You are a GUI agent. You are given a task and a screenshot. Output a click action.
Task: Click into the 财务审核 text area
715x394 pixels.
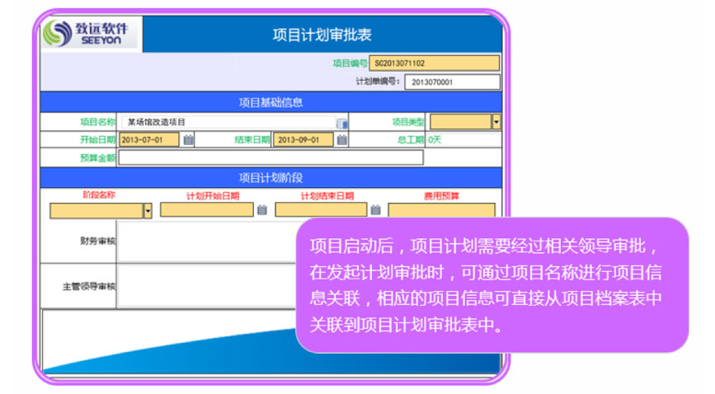coord(206,241)
